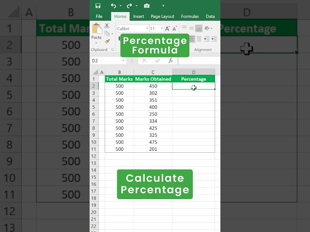Image resolution: width=310 pixels, height=232 pixels.
Task: Expand the Name Box dropdown arrow
Action: (124, 60)
